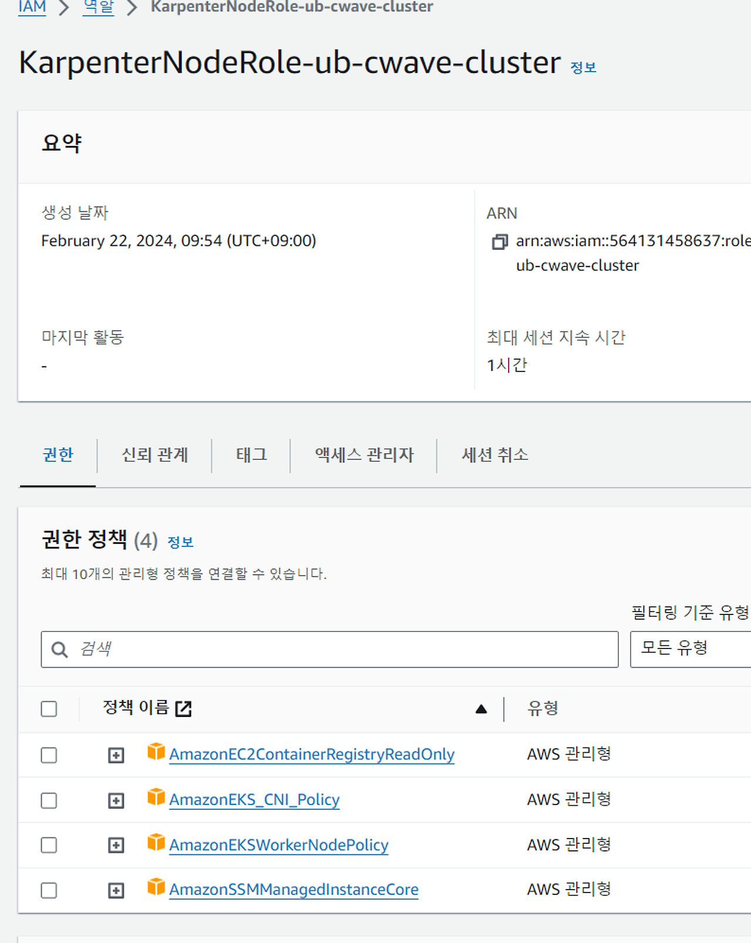Click AWS 관리형 in the AmazonEKS_CNI_Policy row
Viewport: 751px width, 943px height.
[569, 799]
